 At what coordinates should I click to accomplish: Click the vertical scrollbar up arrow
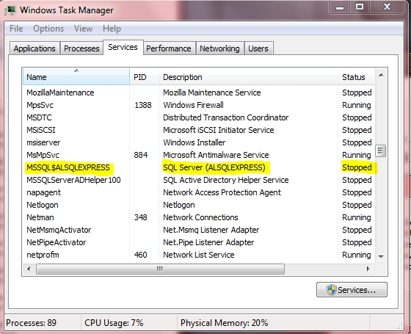coord(381,76)
